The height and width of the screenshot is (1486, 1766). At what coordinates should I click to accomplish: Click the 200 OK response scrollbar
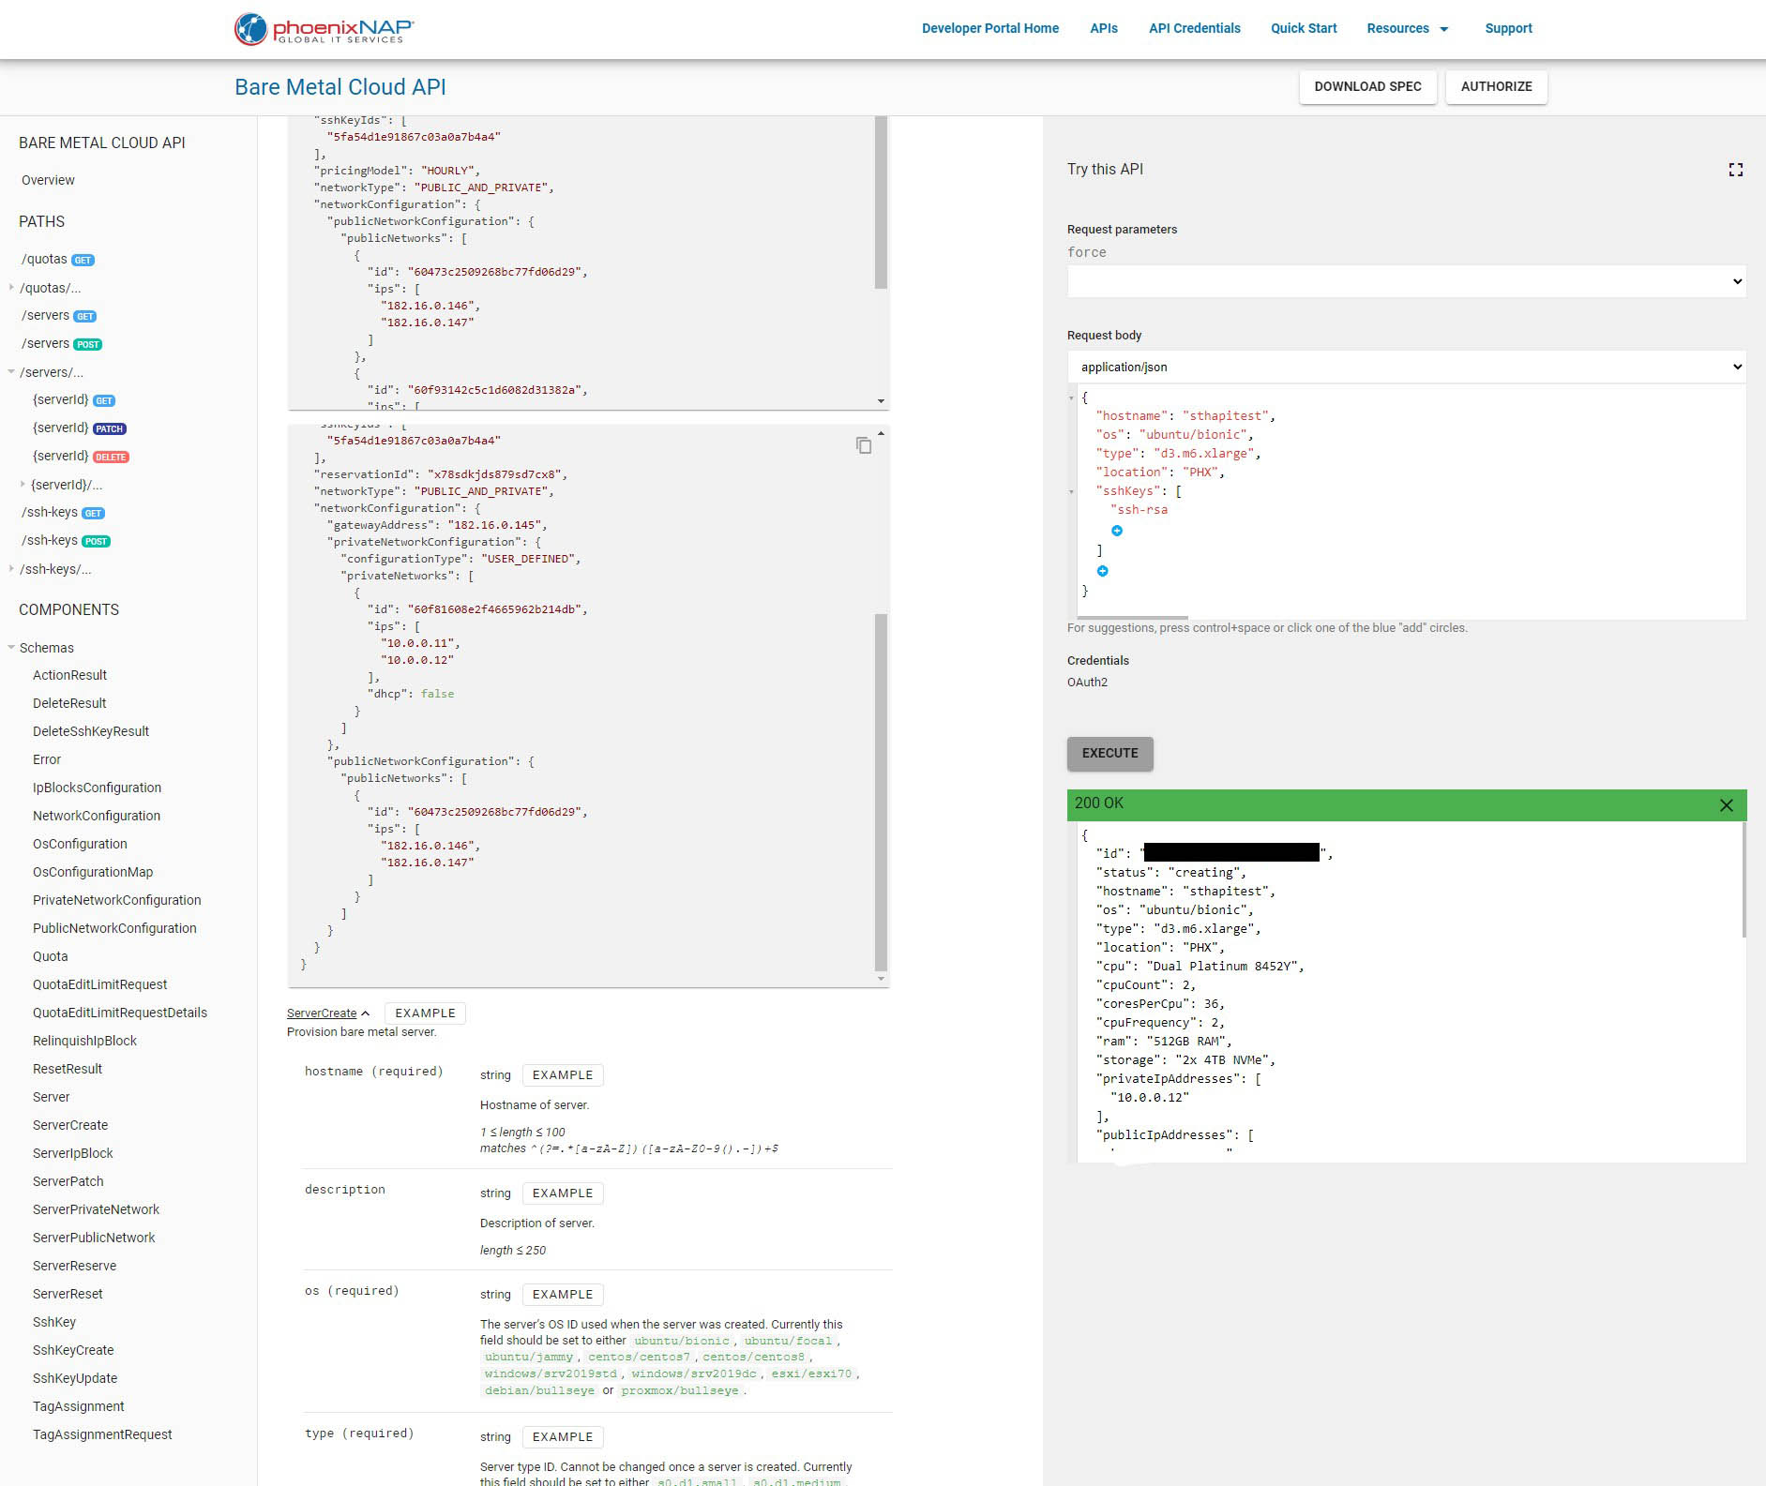point(1743,879)
